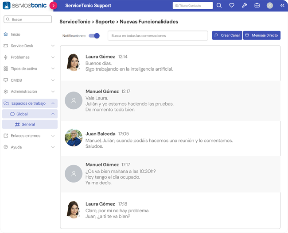Click the ID/Título/Contacto search field

coord(193,5)
